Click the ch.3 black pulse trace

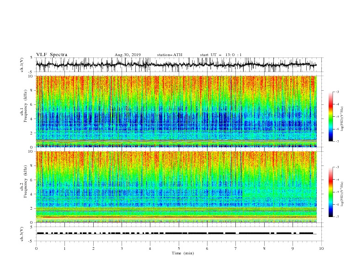click(x=176, y=233)
